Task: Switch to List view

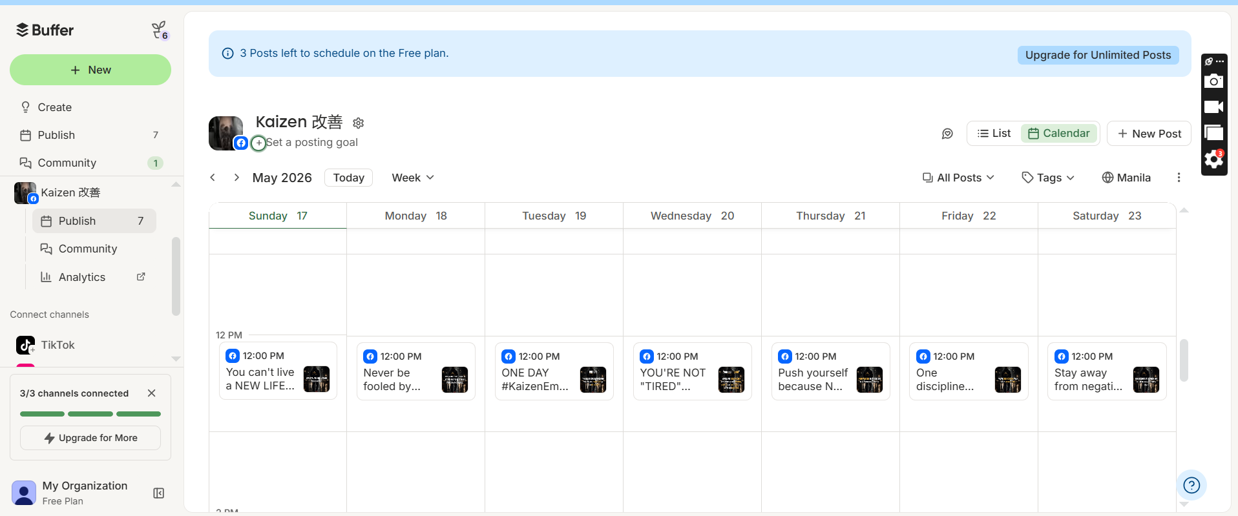Action: tap(994, 133)
